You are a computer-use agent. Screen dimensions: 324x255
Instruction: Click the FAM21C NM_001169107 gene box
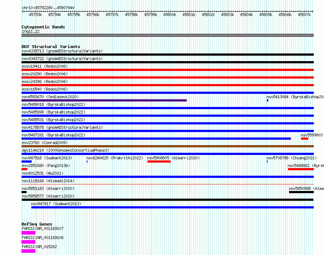point(28,233)
